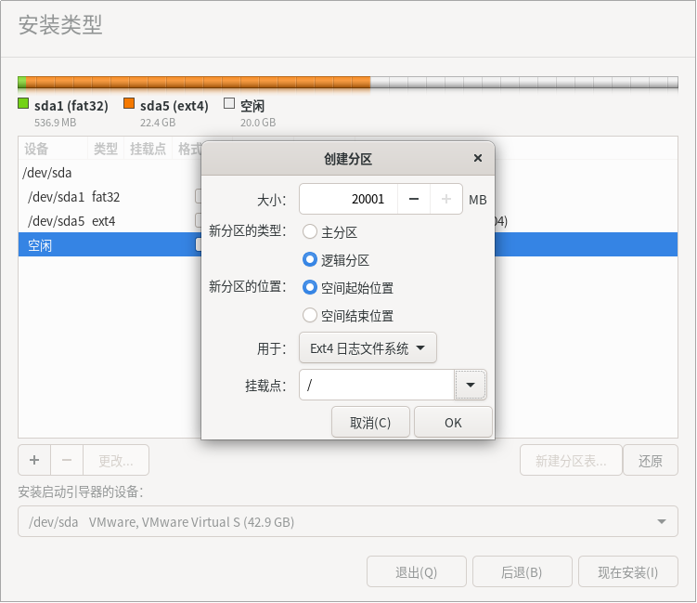Screen dimensions: 697x603
Task: Click orange sda5 segment in partition bar
Action: 199,83
